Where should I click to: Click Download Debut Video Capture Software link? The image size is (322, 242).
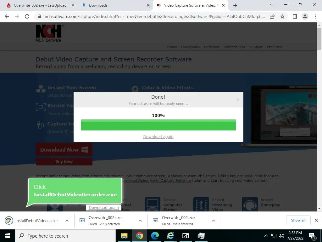[x=157, y=181]
